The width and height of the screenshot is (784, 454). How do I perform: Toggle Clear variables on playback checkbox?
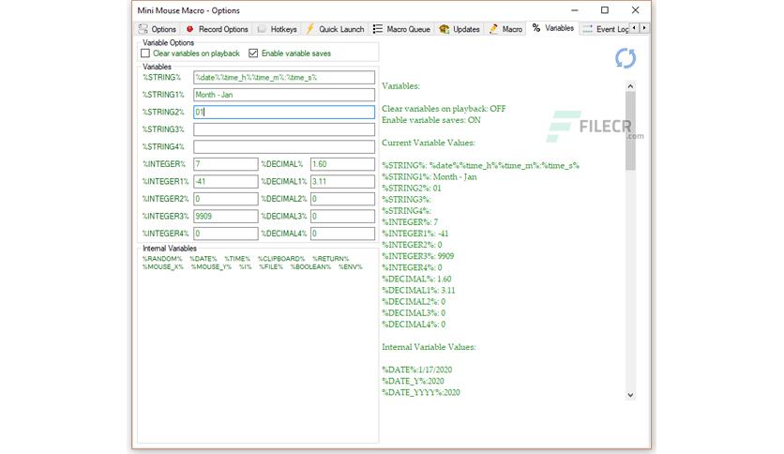point(145,53)
